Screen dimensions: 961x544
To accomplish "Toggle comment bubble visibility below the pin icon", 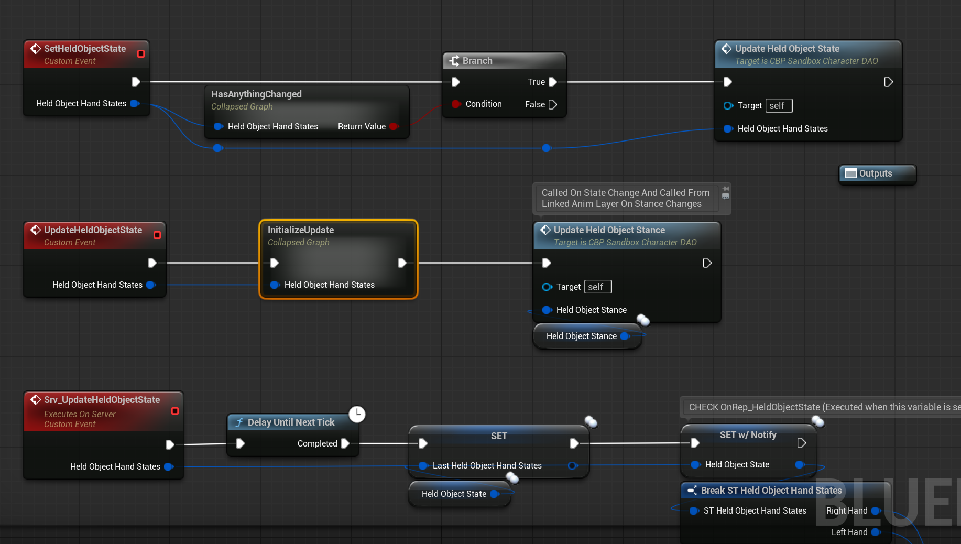I will [726, 197].
